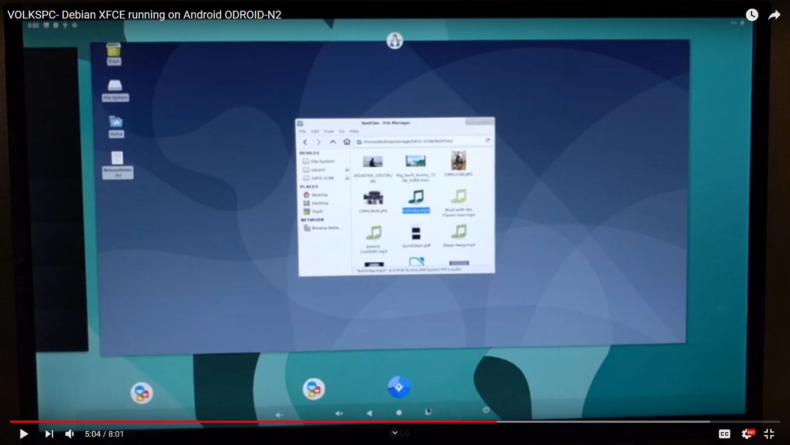
Task: Open the Trash icon on the XFCE desktop
Action: (x=114, y=54)
